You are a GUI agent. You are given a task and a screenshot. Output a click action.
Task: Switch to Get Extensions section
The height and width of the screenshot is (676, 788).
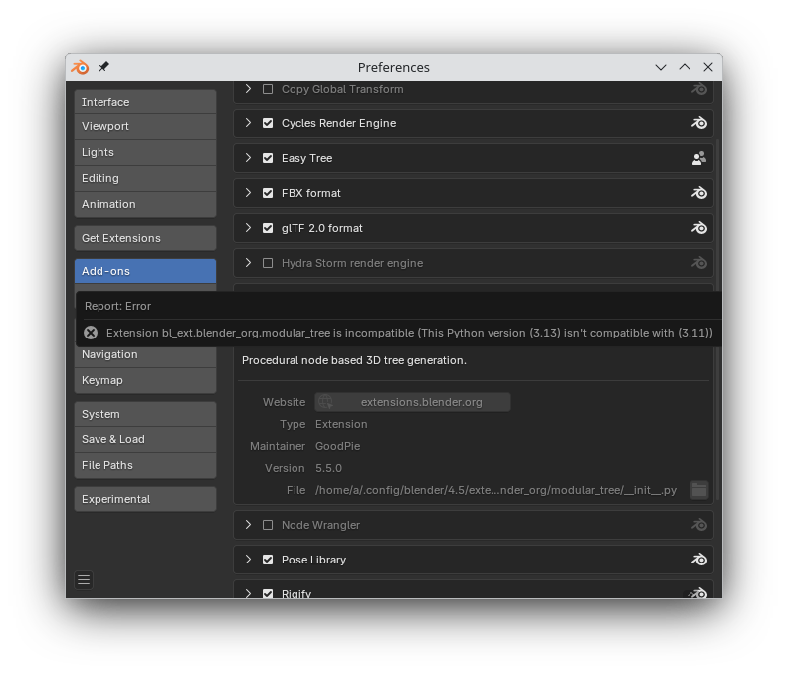pos(145,238)
